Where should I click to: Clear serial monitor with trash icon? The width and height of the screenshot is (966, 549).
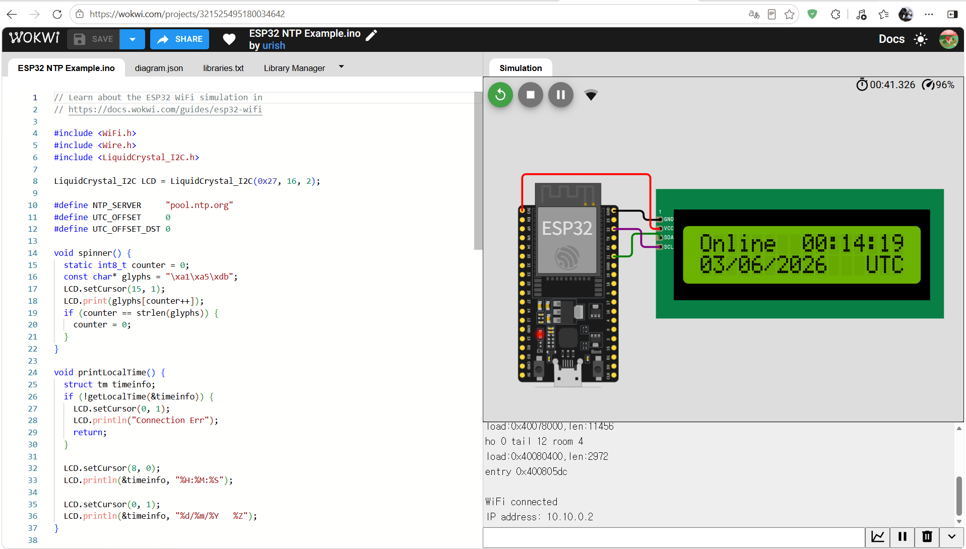coord(927,536)
